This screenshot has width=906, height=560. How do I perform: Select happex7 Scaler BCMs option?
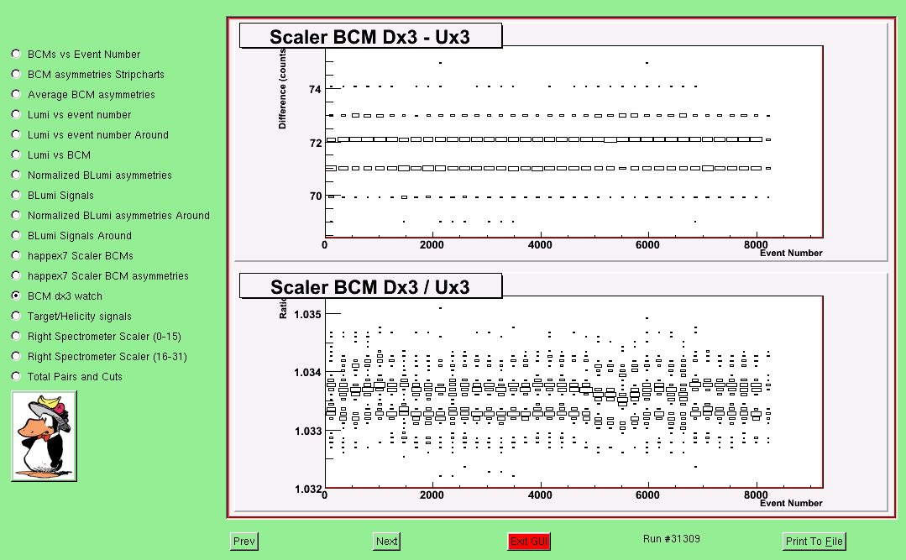72,256
